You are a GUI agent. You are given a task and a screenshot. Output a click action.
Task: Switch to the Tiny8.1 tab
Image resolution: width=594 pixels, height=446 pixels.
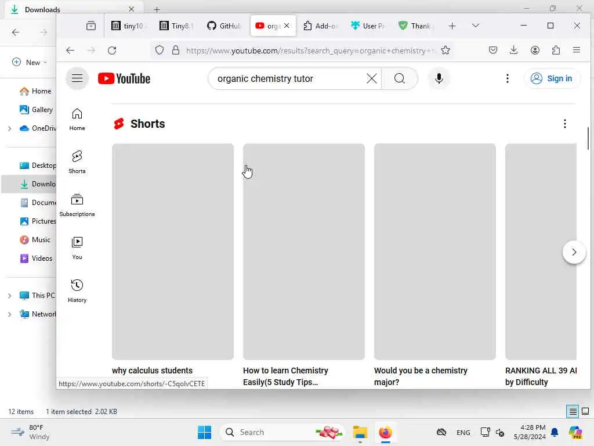point(176,26)
